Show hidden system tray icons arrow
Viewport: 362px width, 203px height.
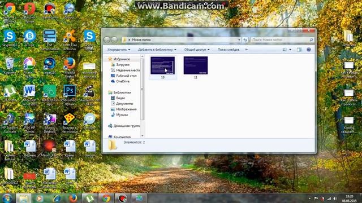[x=309, y=198]
